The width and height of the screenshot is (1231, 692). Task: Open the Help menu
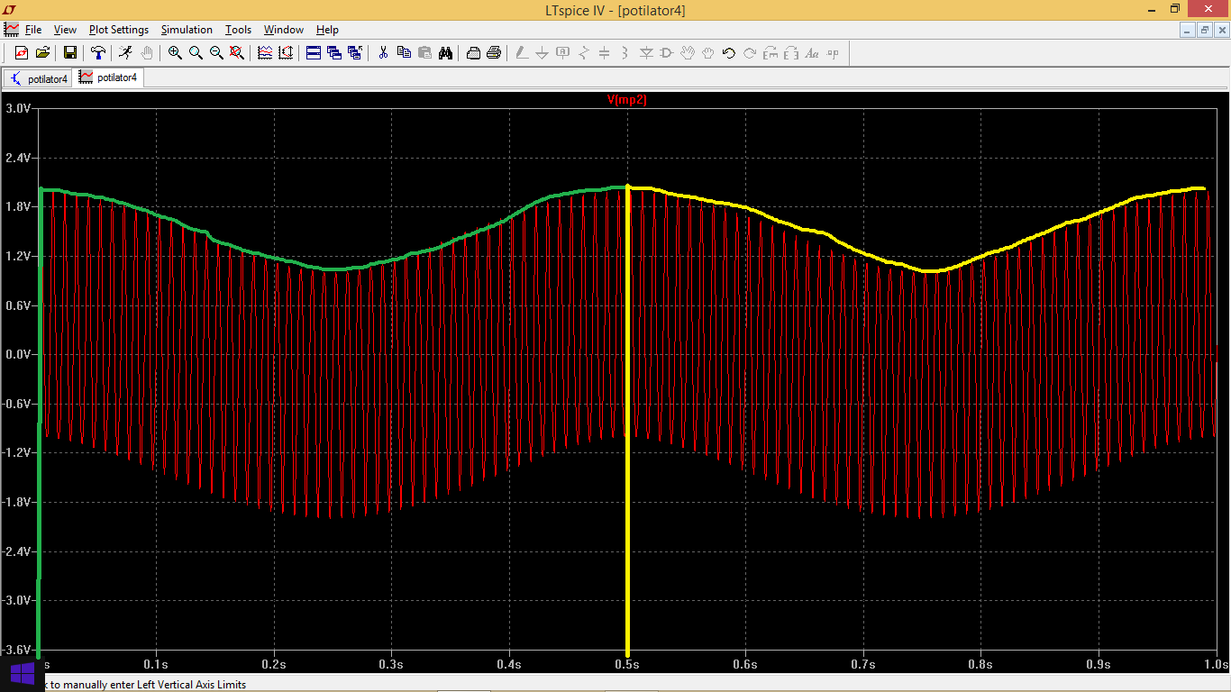327,30
